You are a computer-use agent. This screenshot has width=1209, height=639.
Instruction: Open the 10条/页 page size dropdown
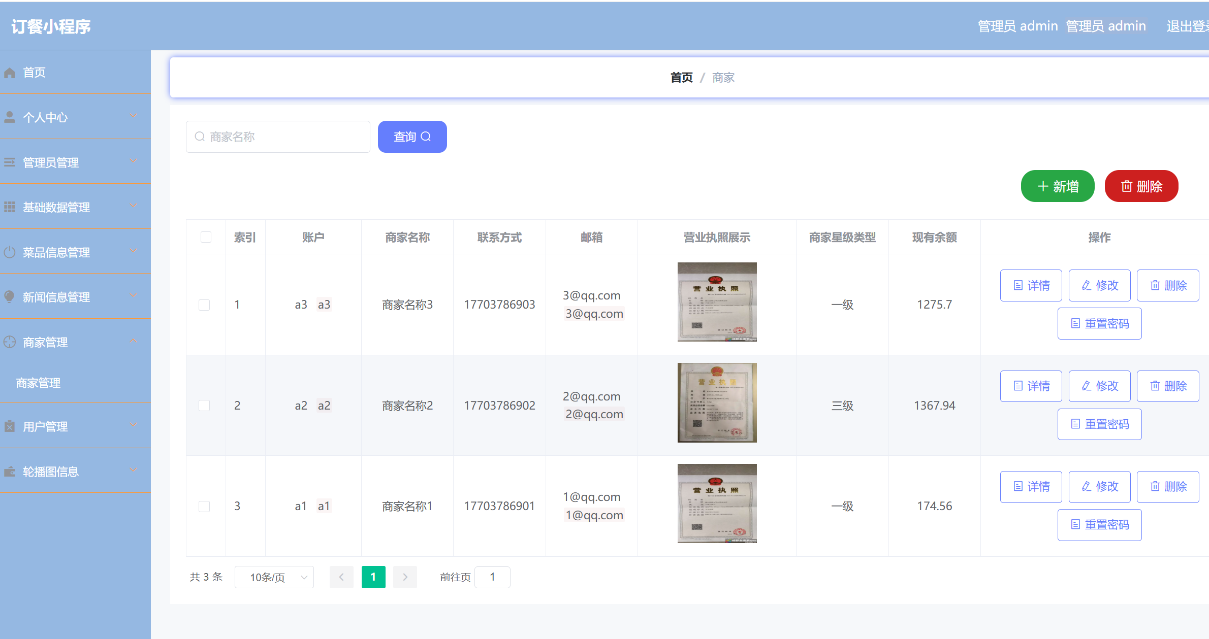click(274, 577)
